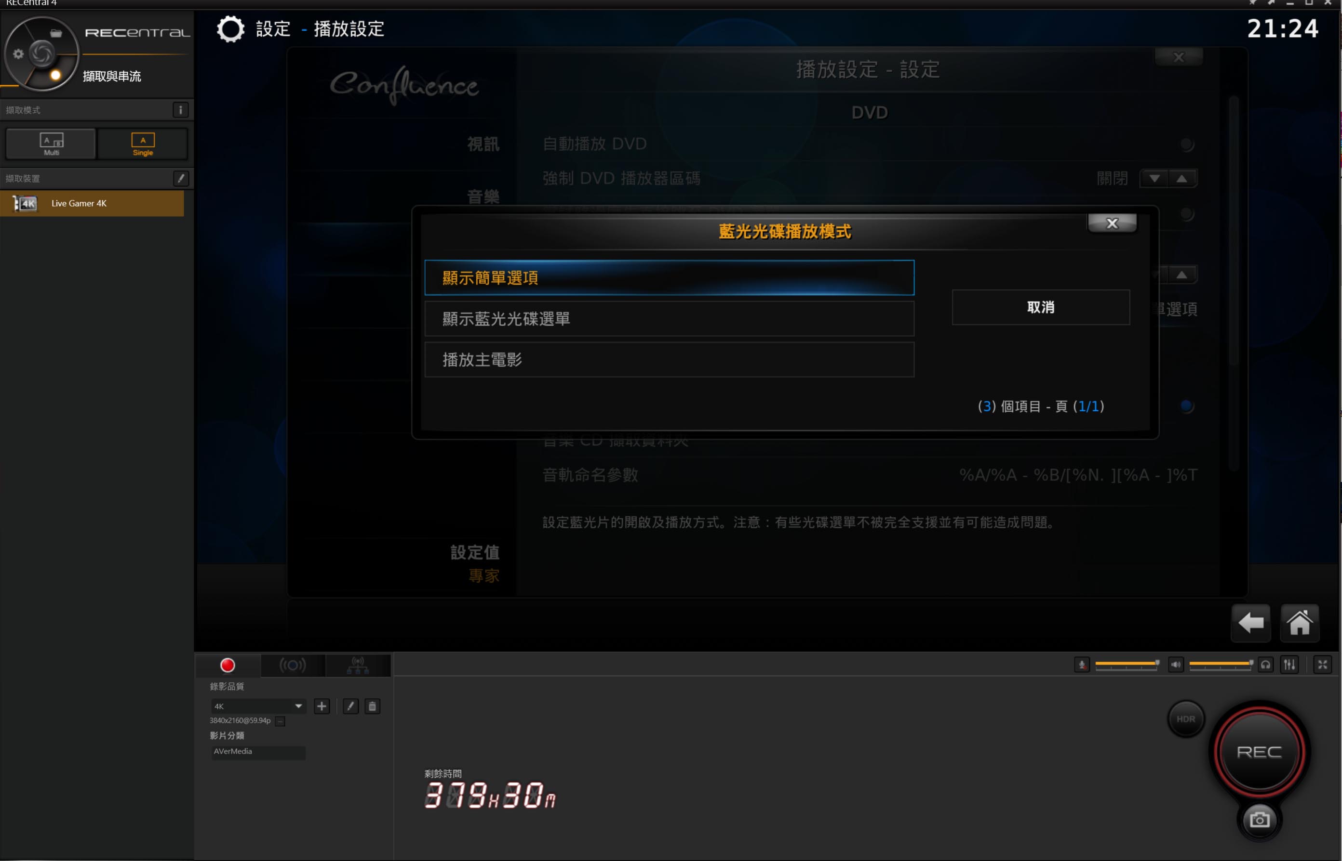The image size is (1342, 861).
Task: Open the folder icon in the RECentral wheel
Action: point(56,33)
